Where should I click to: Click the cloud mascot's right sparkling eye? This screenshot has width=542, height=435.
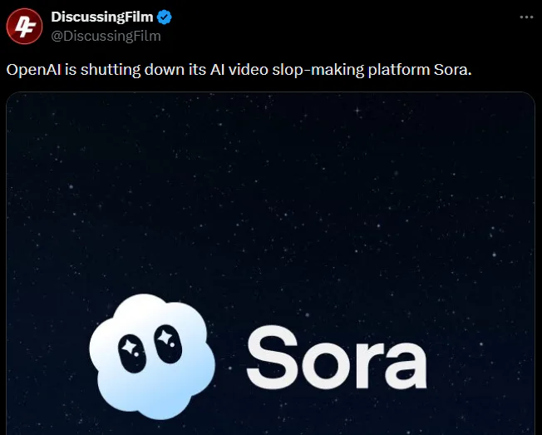click(168, 344)
